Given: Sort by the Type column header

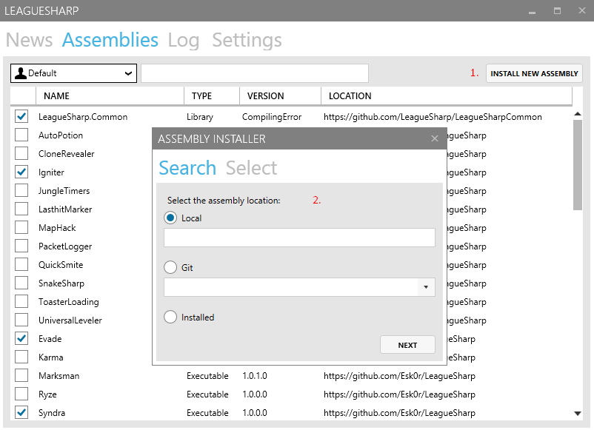Looking at the screenshot, I should click(212, 95).
